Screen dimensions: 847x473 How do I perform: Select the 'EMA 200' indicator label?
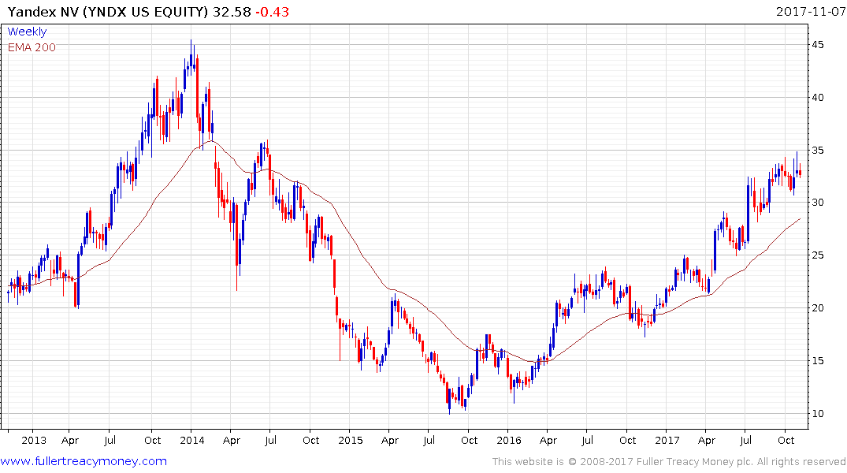click(32, 47)
